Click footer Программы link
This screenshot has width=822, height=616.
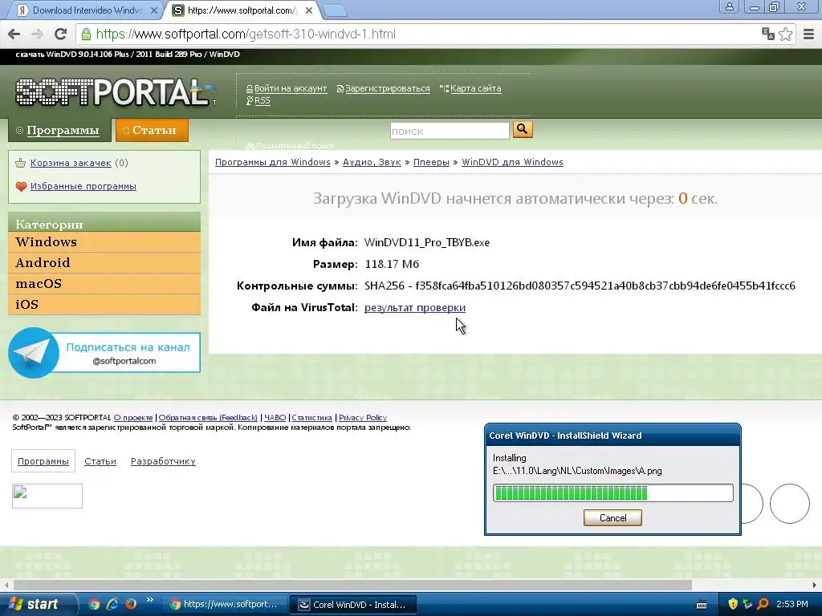43,461
